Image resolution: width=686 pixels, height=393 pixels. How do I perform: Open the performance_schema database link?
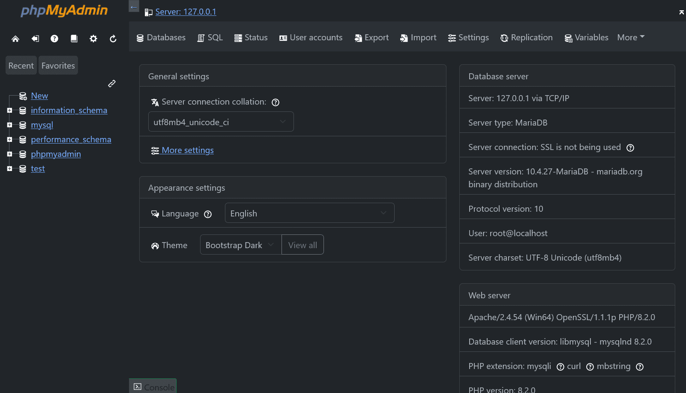71,140
